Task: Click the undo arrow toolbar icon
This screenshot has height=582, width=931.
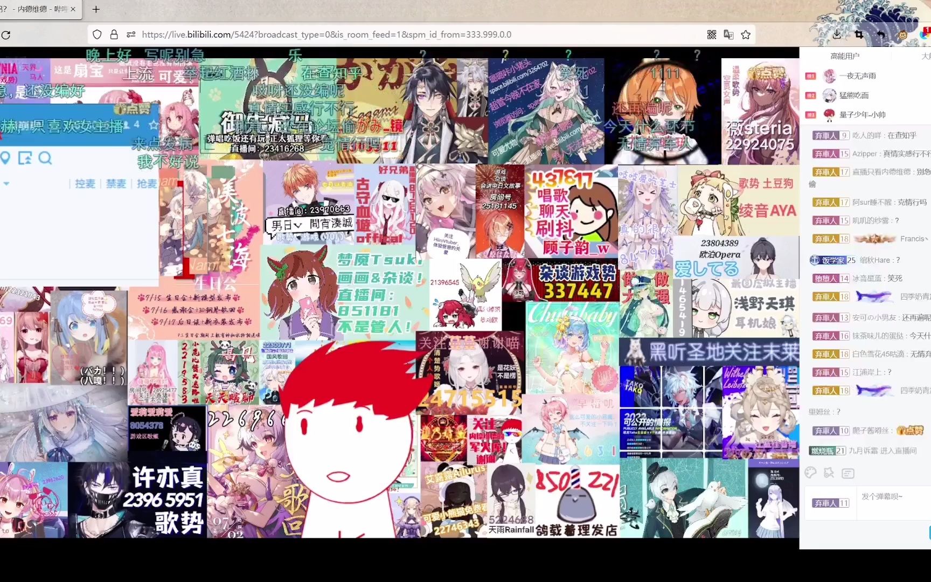Action: pyautogui.click(x=881, y=34)
